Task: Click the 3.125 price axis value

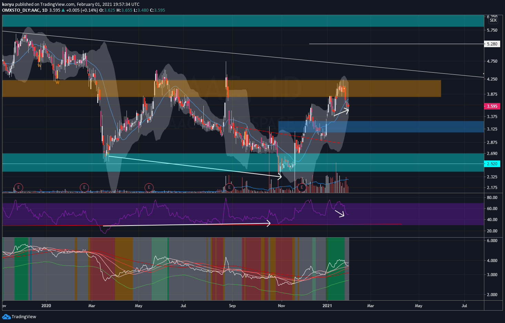Action: (492, 129)
